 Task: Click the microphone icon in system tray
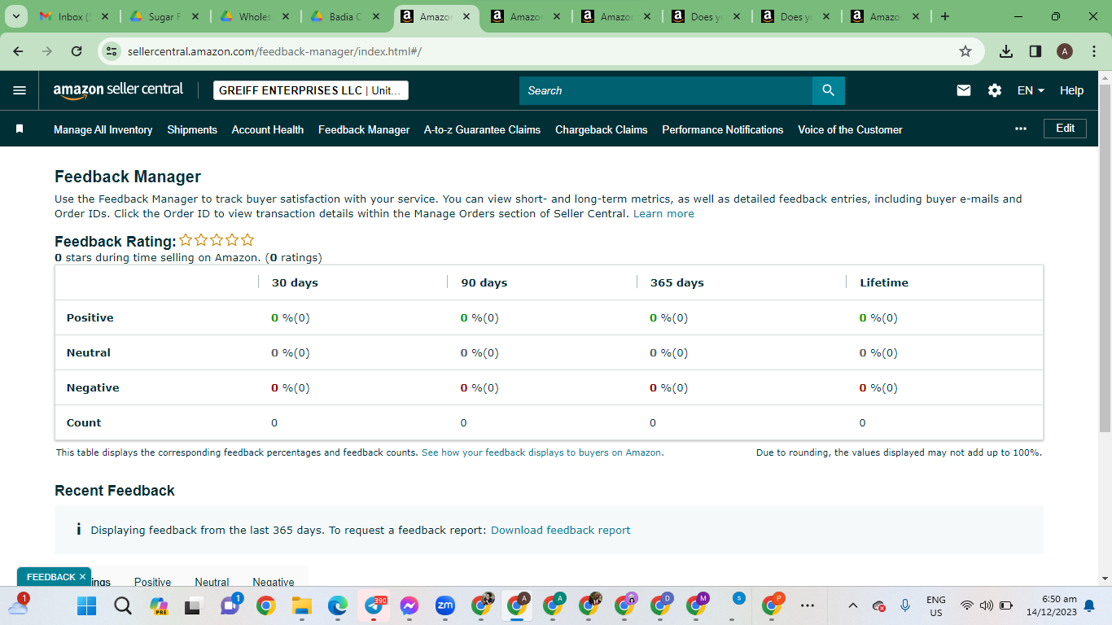pos(905,605)
